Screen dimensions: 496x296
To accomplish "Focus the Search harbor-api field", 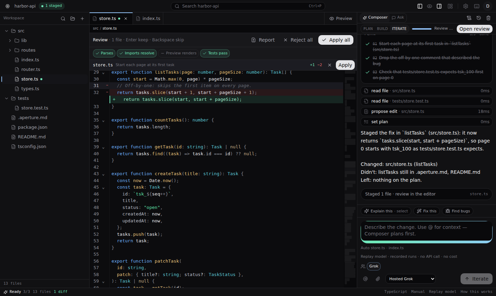I will tap(248, 6).
